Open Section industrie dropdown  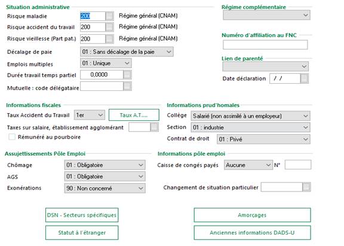tap(250, 127)
